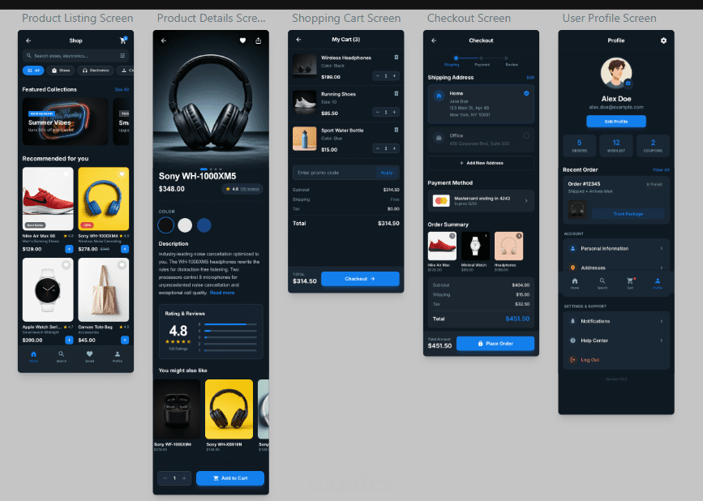The image size is (703, 501).
Task: Open Read more in product description
Action: point(222,293)
